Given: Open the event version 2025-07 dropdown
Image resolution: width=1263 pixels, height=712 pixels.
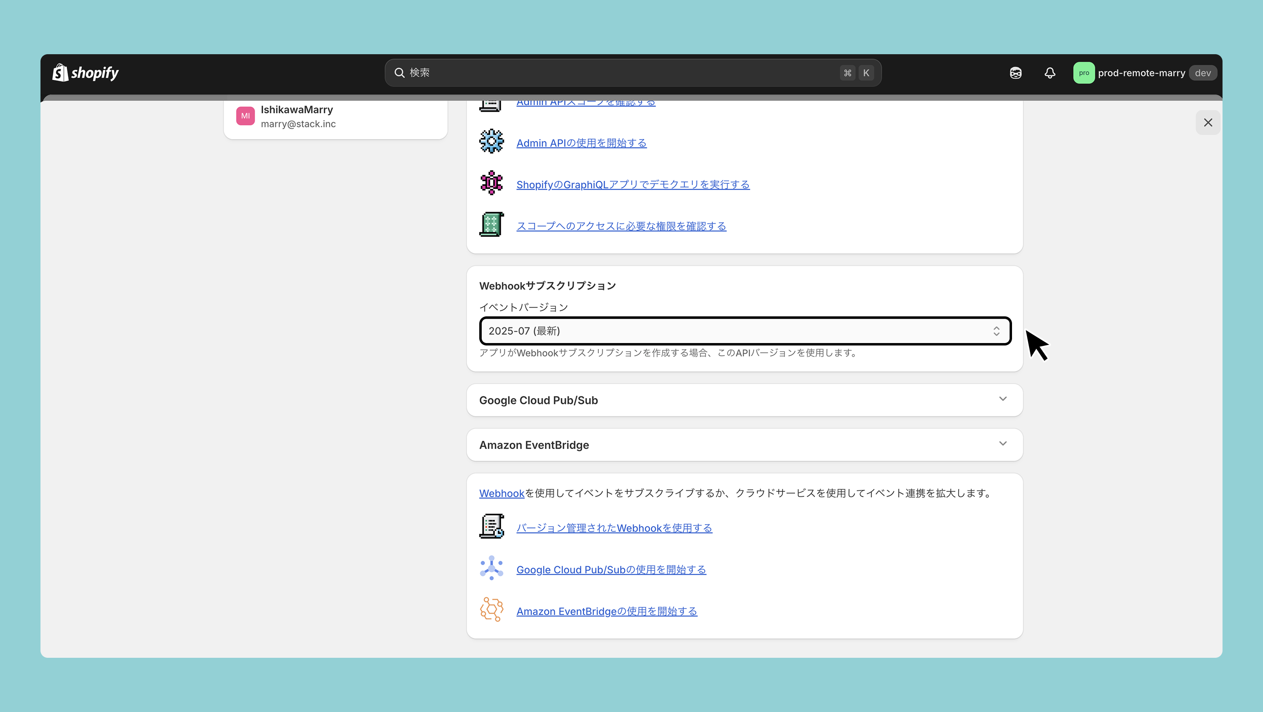Looking at the screenshot, I should point(745,331).
